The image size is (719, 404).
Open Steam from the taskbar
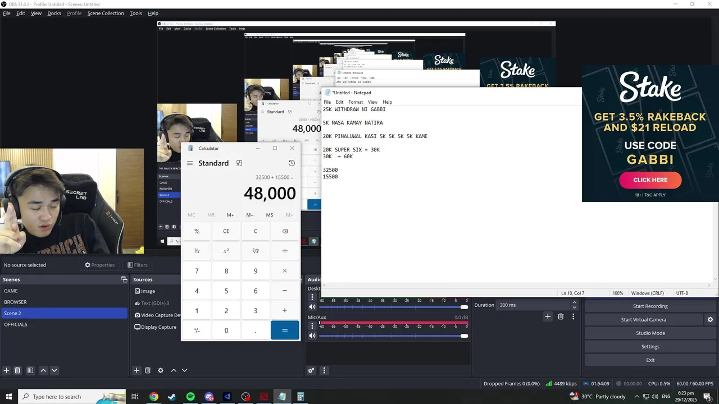coord(172,397)
